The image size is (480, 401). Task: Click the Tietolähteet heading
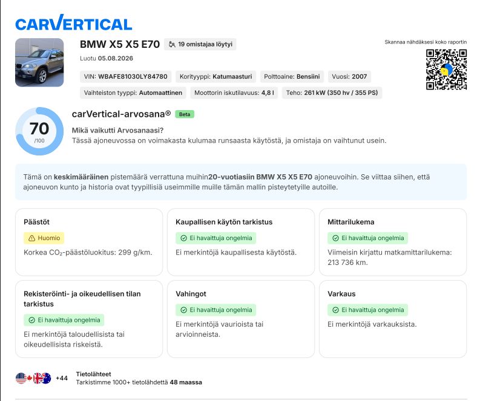93,374
